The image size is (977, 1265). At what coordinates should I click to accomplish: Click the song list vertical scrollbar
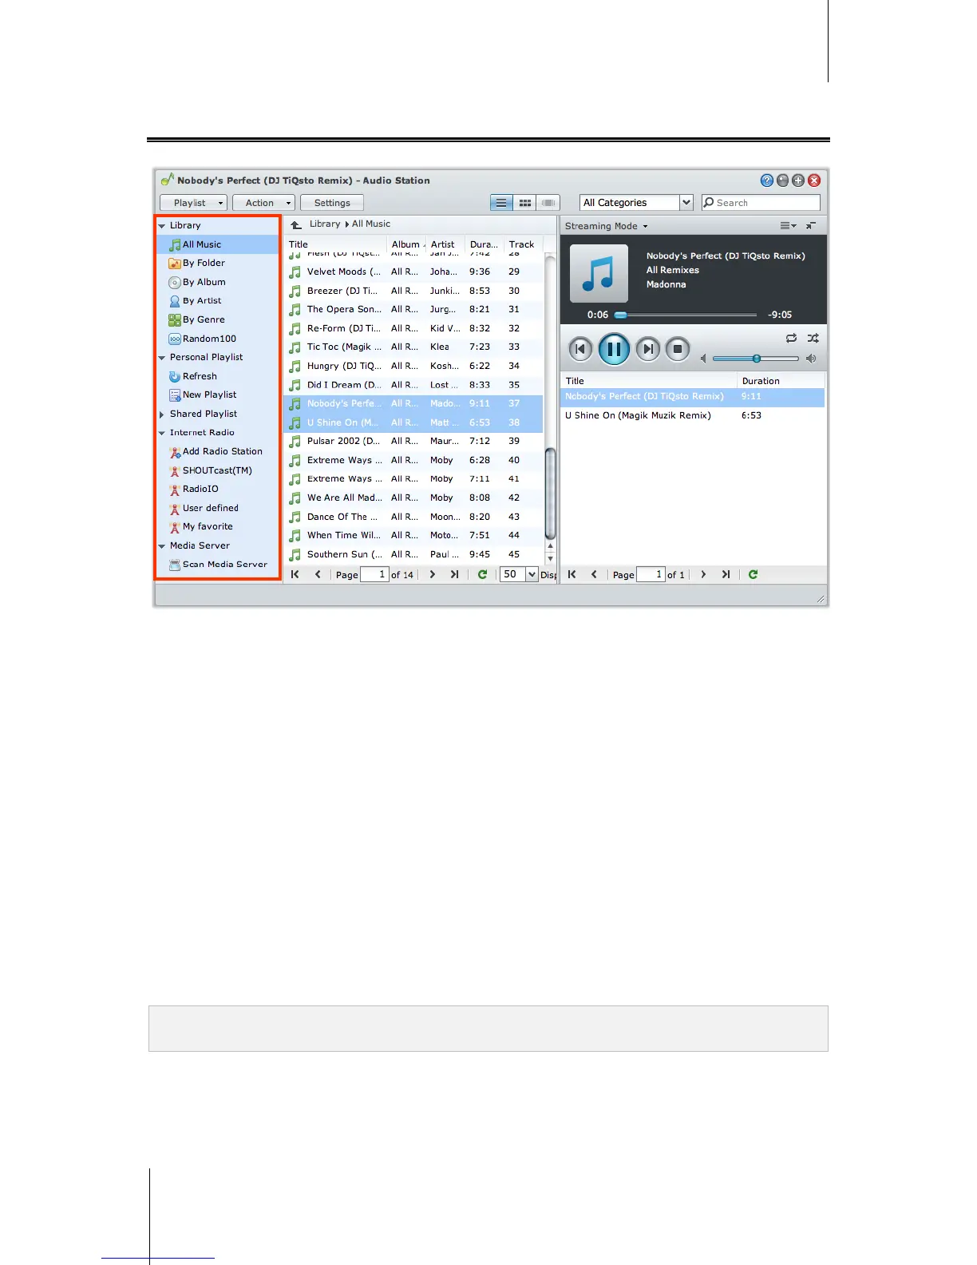pos(550,493)
